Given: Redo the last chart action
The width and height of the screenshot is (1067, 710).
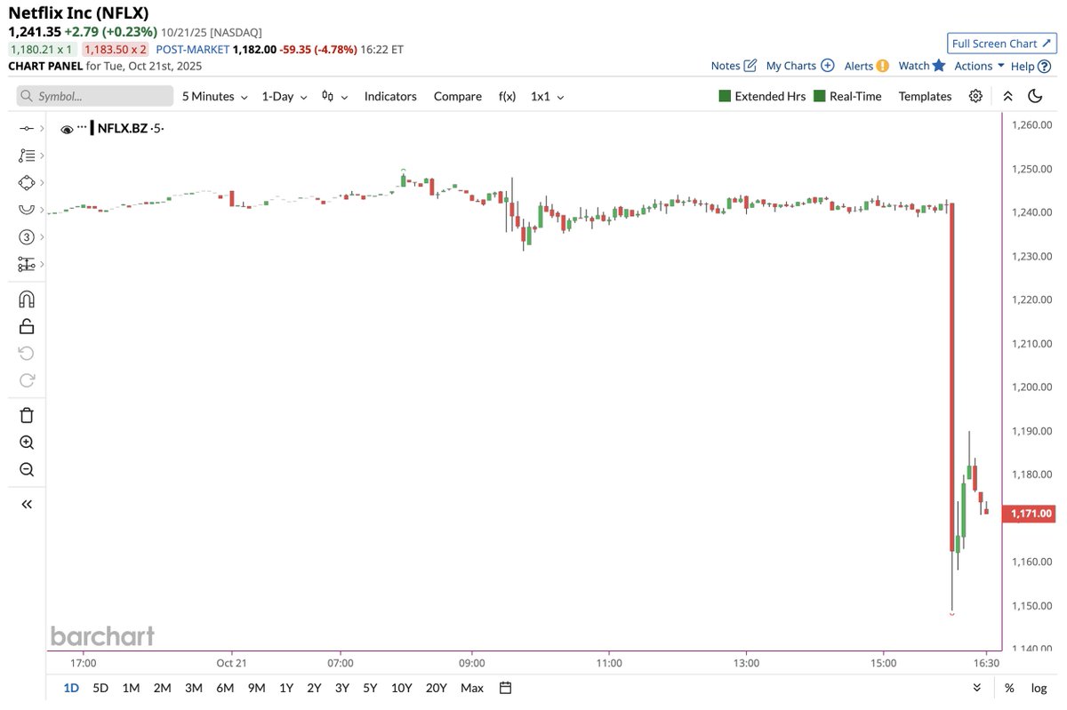Looking at the screenshot, I should point(27,380).
